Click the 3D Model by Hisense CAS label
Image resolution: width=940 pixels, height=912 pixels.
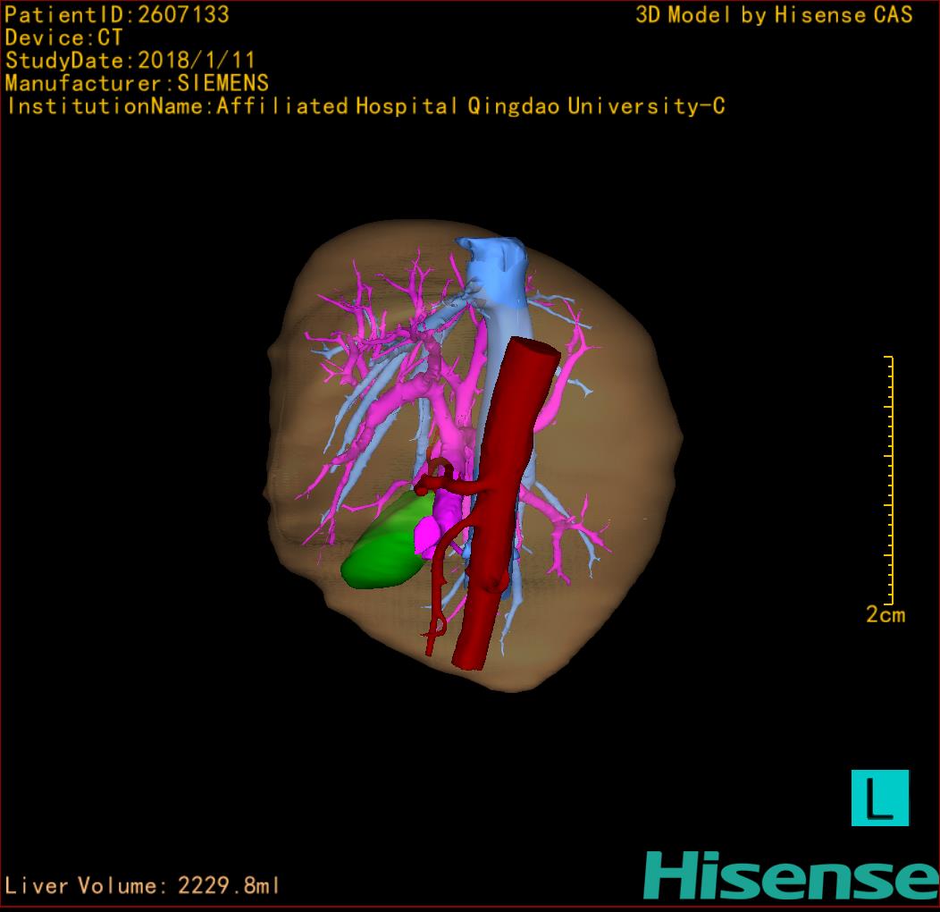point(774,15)
